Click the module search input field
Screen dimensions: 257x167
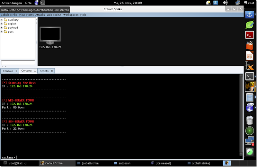click(18, 63)
